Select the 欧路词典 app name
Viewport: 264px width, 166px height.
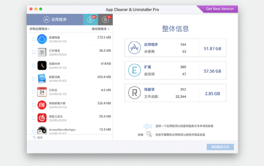point(55,77)
